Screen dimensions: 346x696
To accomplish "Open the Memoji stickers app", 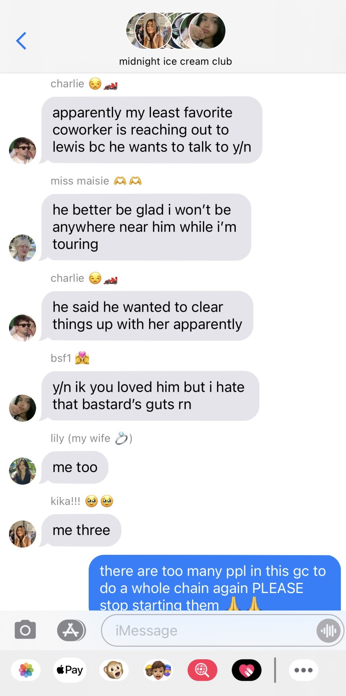I will pos(158,670).
